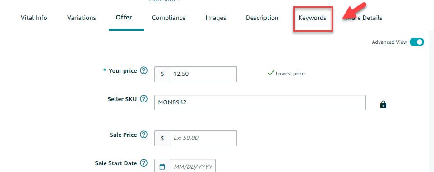
Task: Click the dollar sign beside Your price
Action: click(x=162, y=74)
